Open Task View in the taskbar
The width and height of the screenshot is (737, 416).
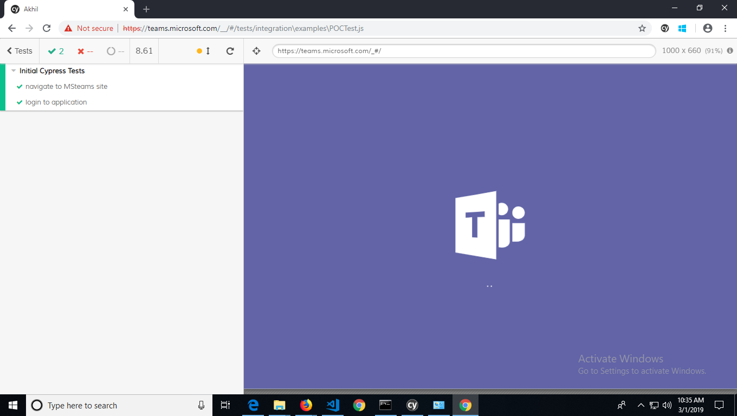tap(226, 405)
